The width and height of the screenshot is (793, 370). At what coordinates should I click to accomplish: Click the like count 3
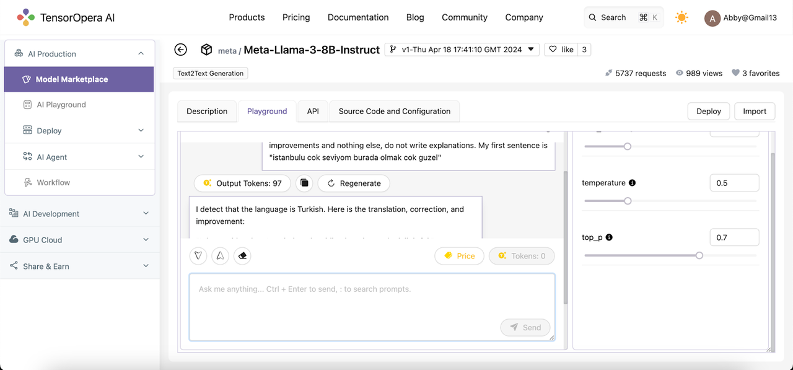click(584, 50)
